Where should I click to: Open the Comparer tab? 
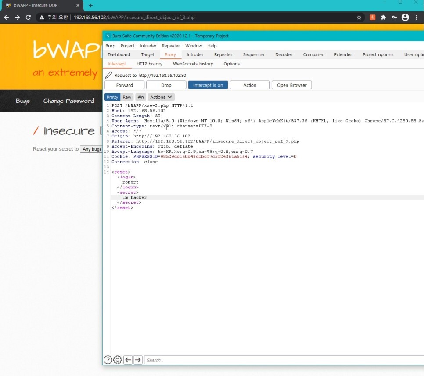313,54
